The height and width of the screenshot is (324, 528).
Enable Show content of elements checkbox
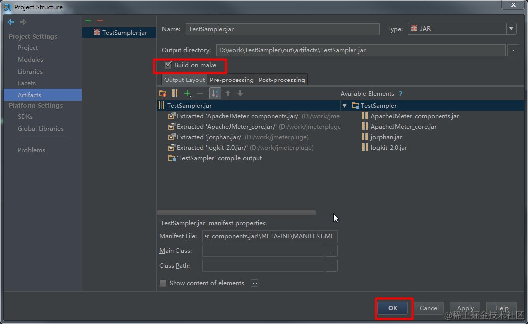(x=163, y=283)
